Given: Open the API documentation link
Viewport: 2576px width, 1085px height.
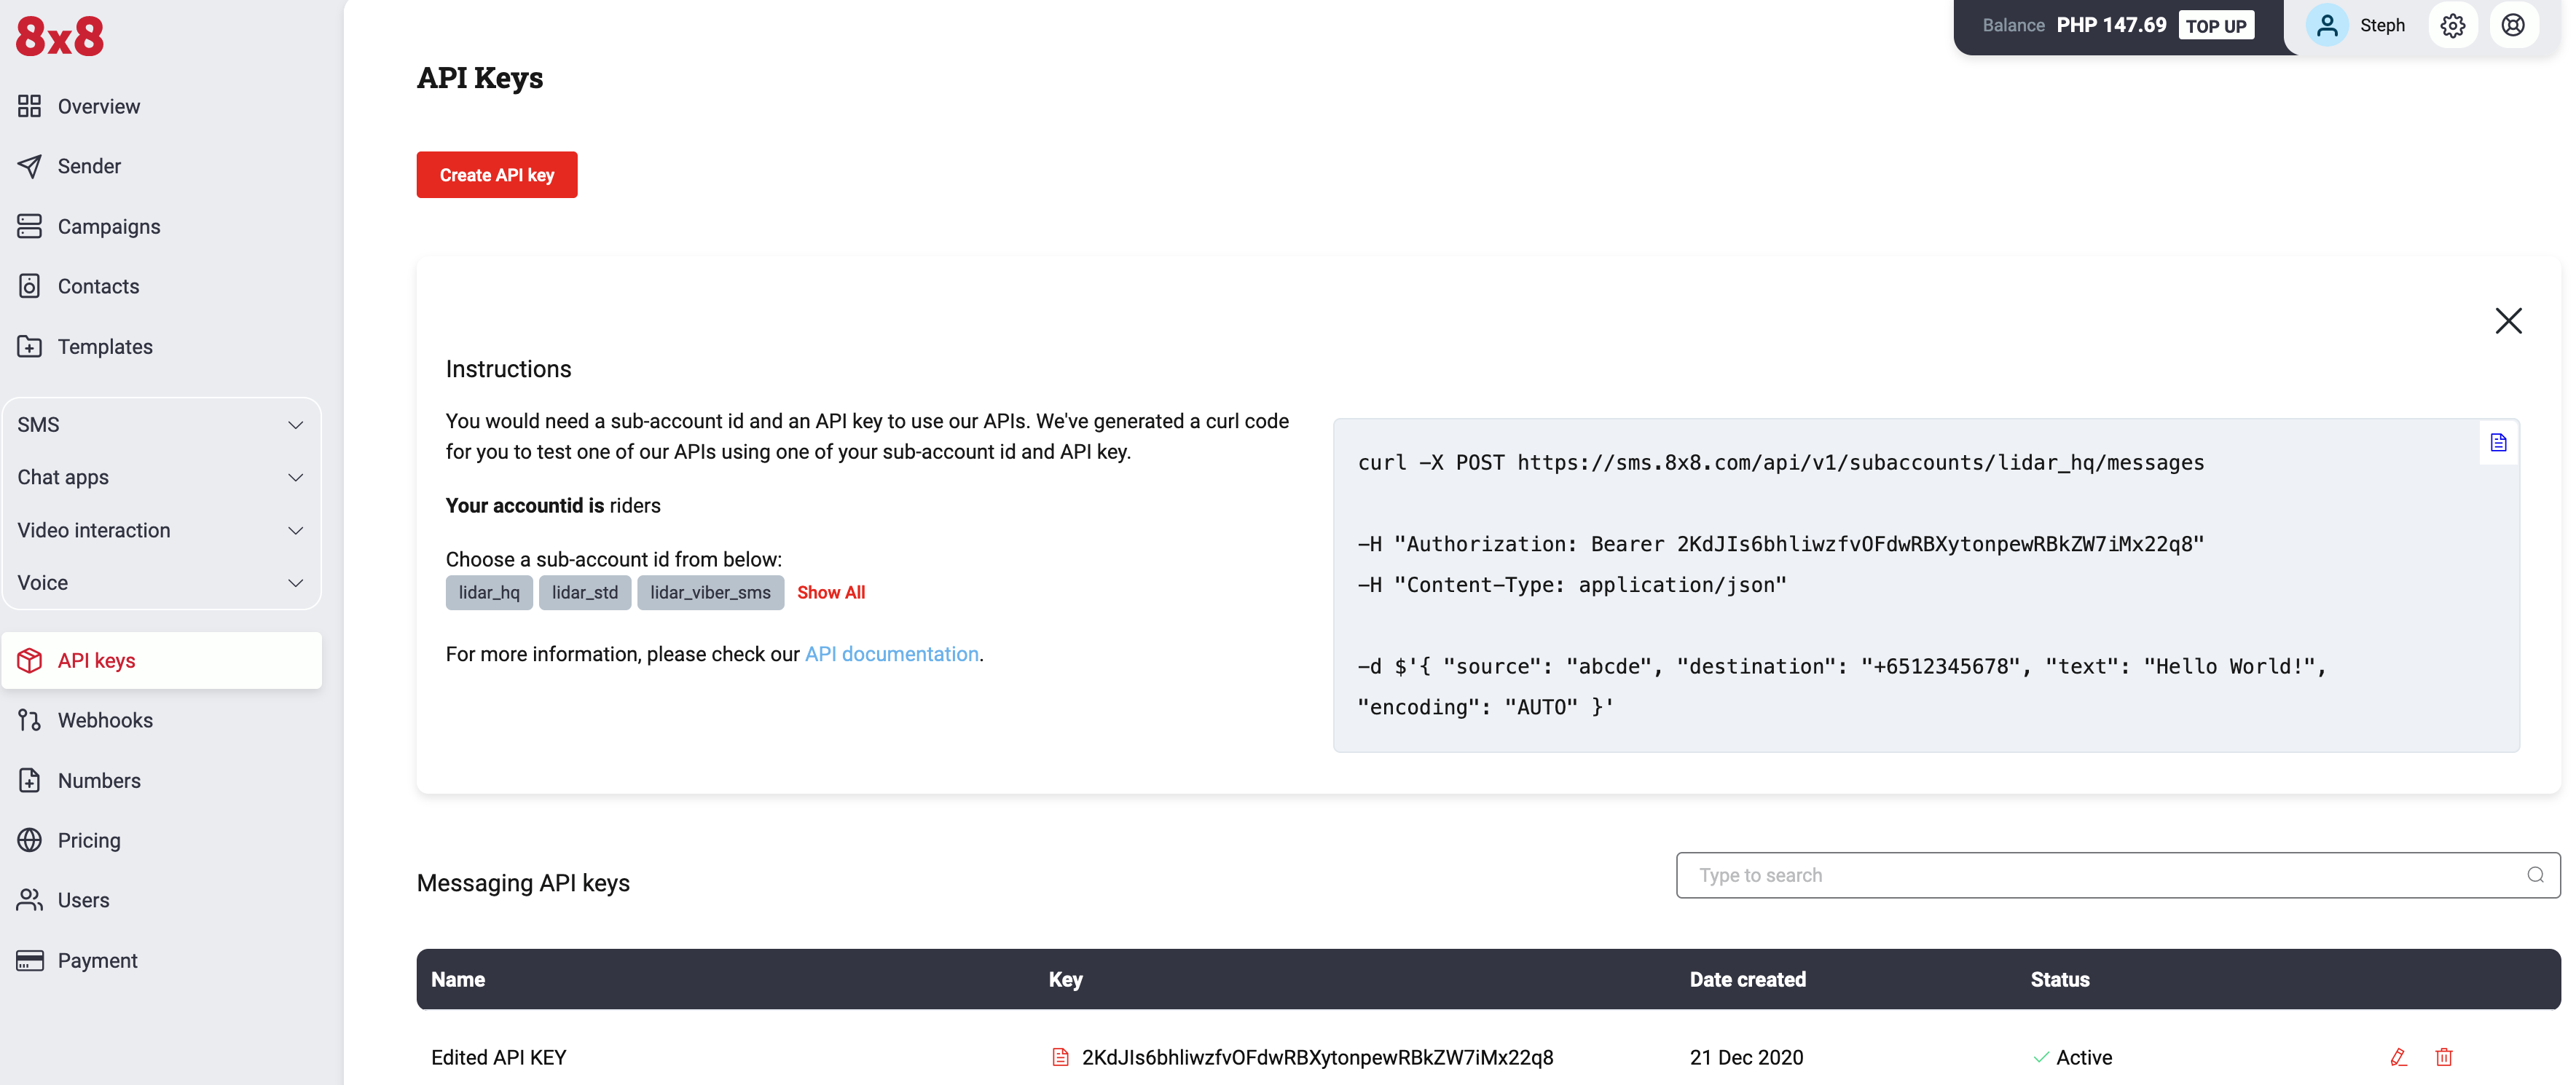Looking at the screenshot, I should pyautogui.click(x=891, y=654).
